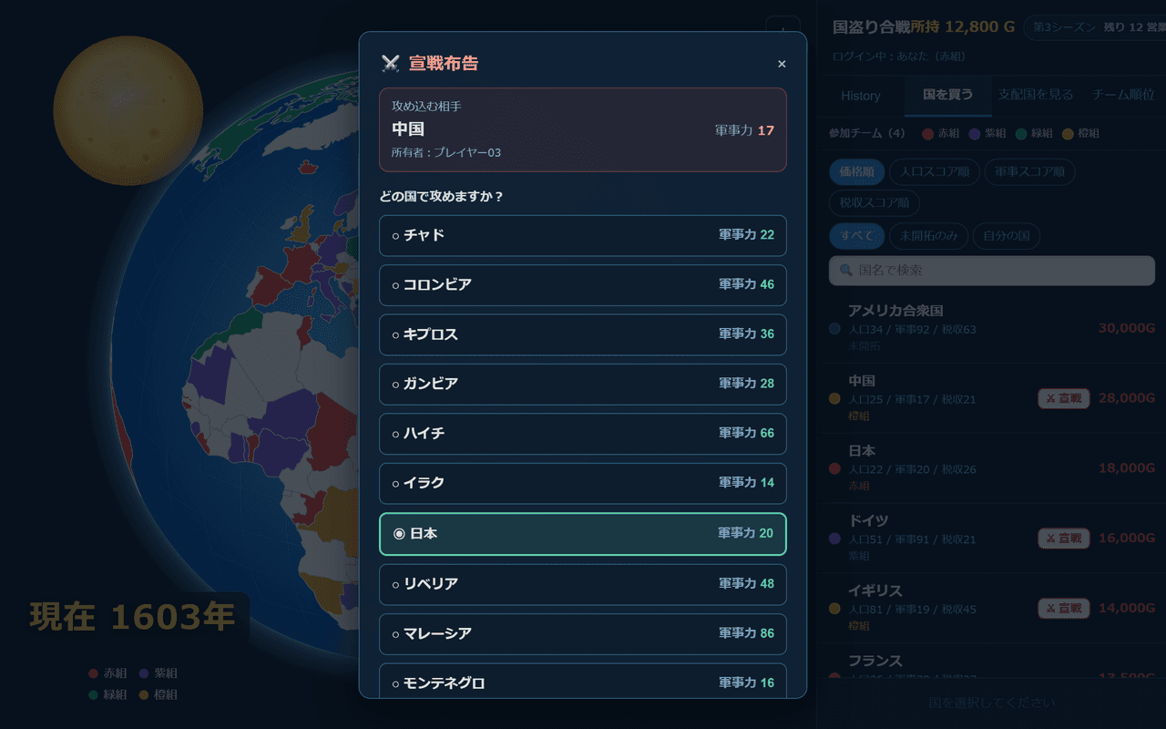Sort by 人口スコア順

click(935, 171)
